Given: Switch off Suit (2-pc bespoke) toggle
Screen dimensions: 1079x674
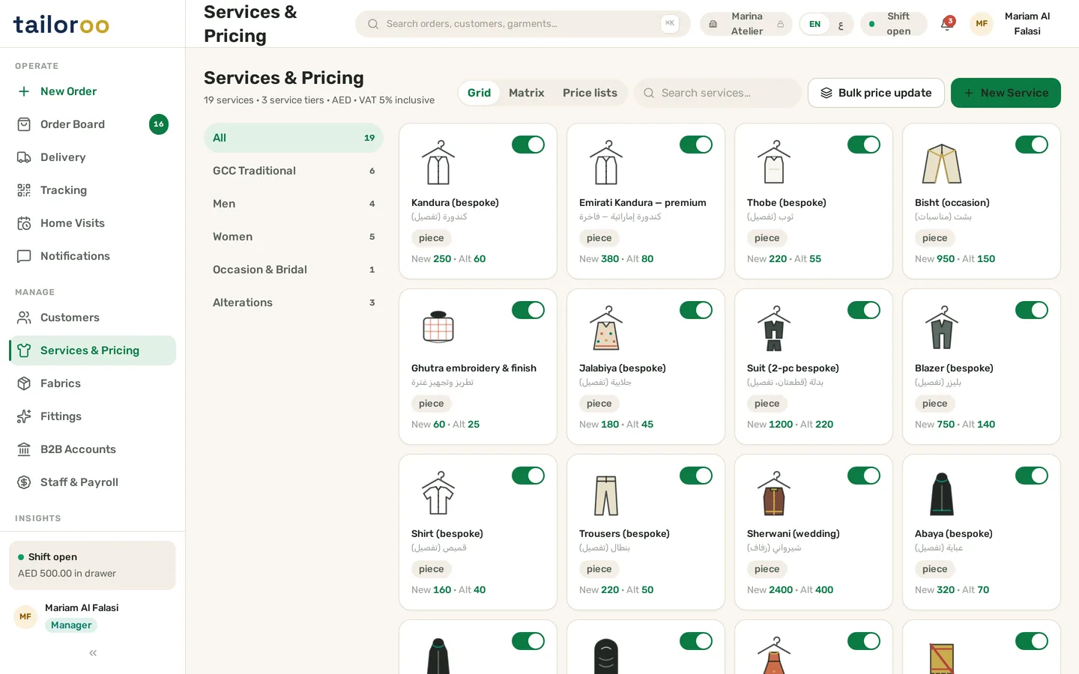Looking at the screenshot, I should 864,310.
